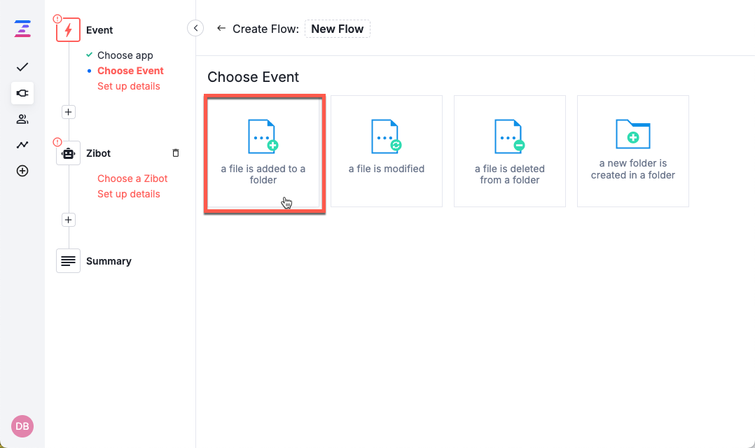Viewport: 755px width, 448px height.
Task: Open the people icon in left sidebar
Action: pos(22,119)
